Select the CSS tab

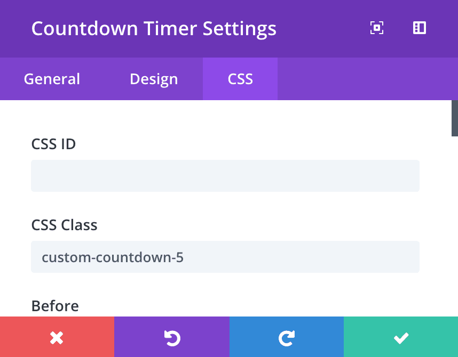[x=240, y=79]
